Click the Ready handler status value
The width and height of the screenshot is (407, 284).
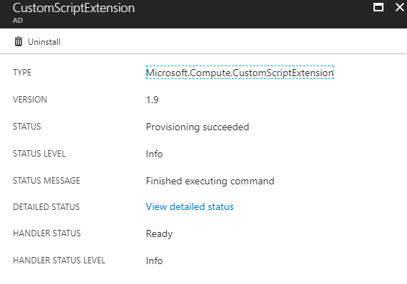(159, 233)
